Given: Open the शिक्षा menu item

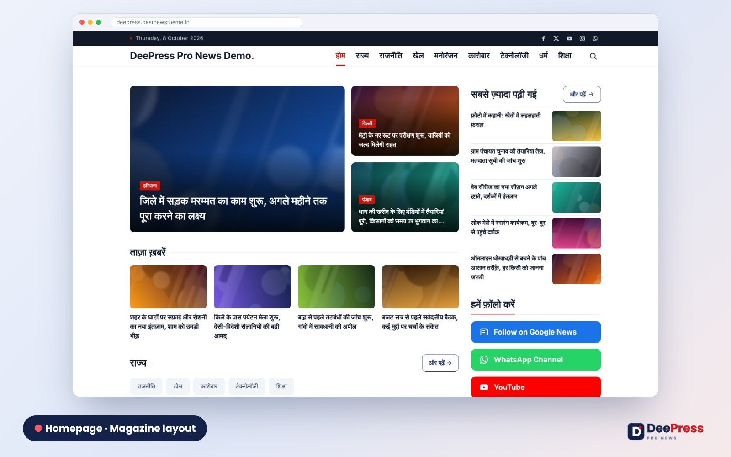Looking at the screenshot, I should pyautogui.click(x=565, y=56).
